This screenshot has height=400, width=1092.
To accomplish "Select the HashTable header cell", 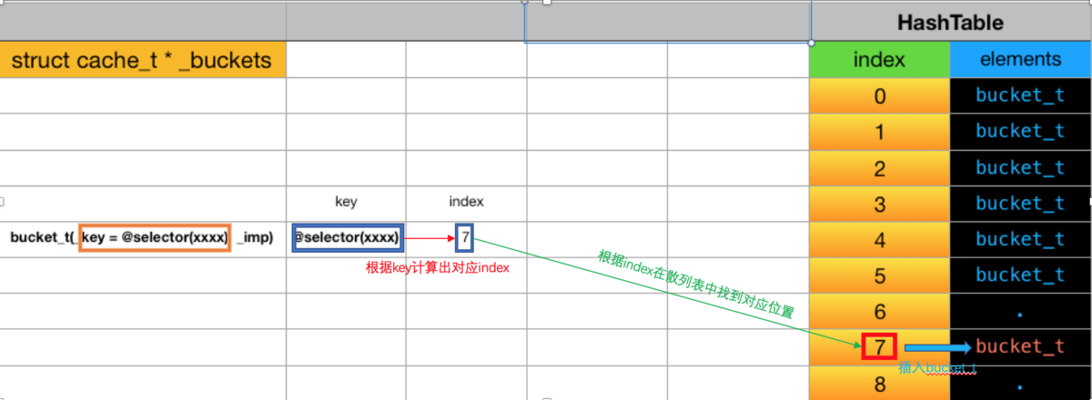I will coord(950,21).
